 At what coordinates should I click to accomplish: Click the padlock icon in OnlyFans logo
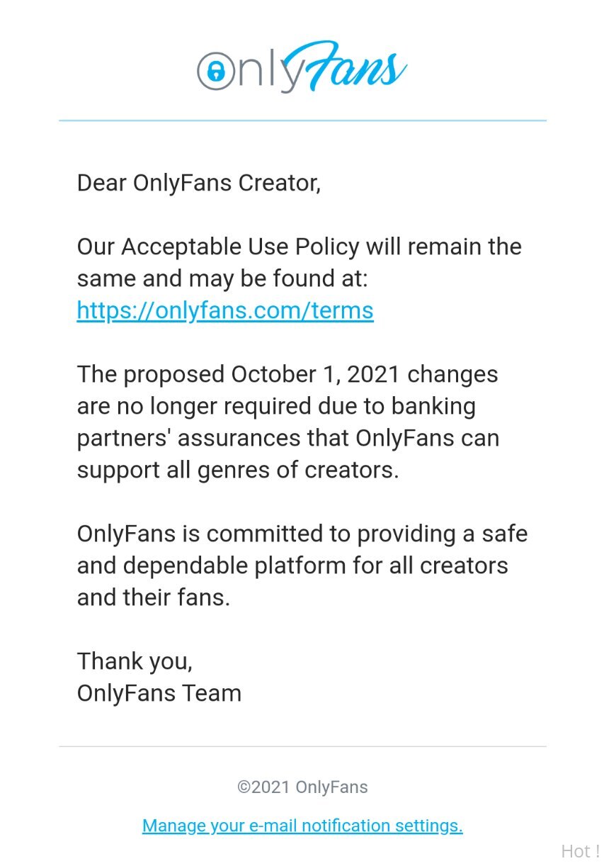tap(216, 71)
